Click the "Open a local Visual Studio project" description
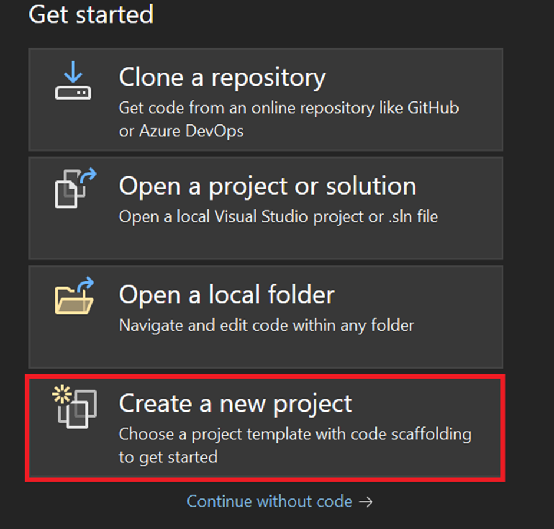The height and width of the screenshot is (529, 554). click(x=278, y=217)
